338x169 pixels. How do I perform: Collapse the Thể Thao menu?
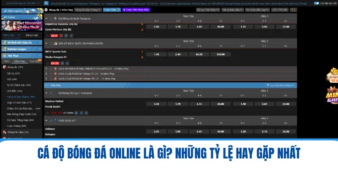22,56
